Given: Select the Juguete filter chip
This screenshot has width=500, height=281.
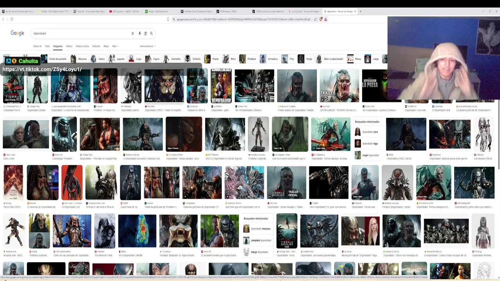Looking at the screenshot, I should [117, 59].
